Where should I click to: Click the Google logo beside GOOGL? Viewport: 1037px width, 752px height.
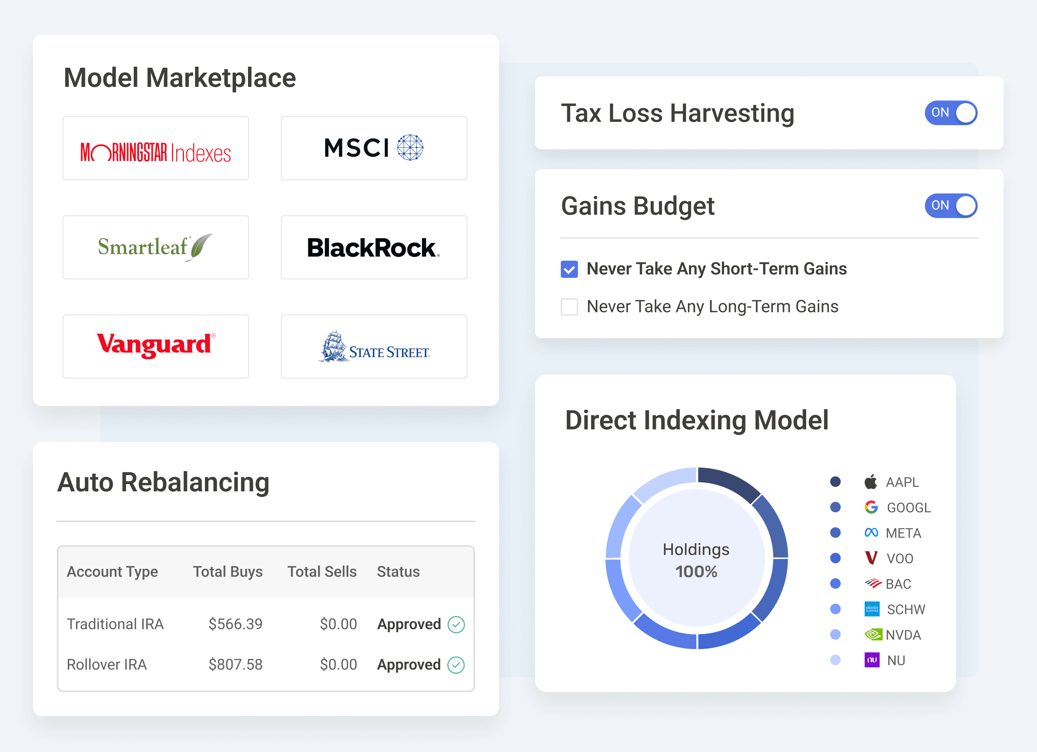click(871, 507)
